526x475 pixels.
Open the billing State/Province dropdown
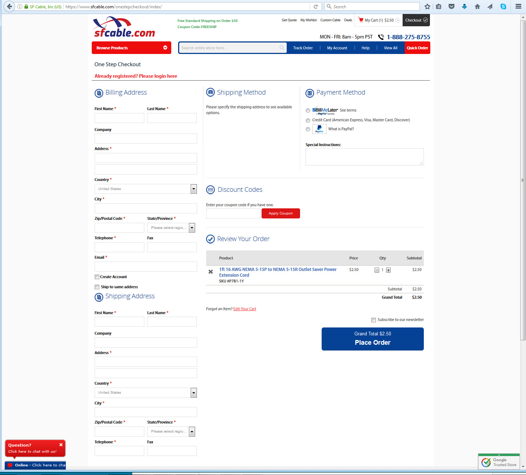coord(171,228)
